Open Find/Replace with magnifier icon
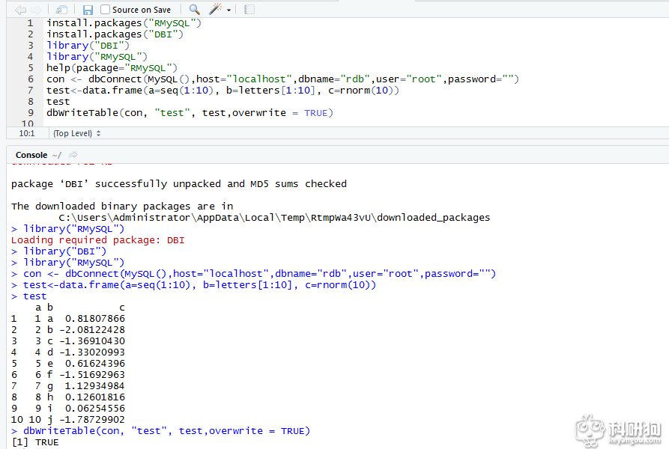 click(x=195, y=10)
